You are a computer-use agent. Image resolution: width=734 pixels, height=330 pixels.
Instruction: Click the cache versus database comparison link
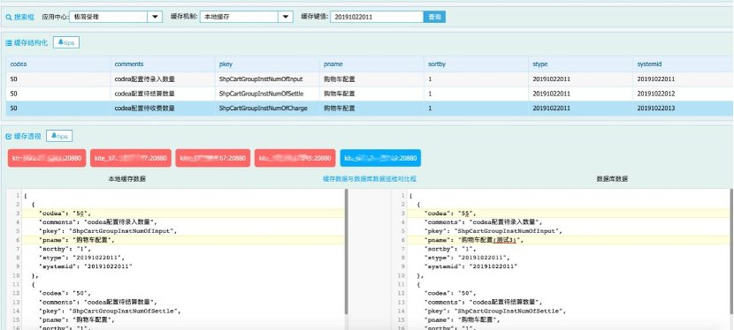click(370, 179)
